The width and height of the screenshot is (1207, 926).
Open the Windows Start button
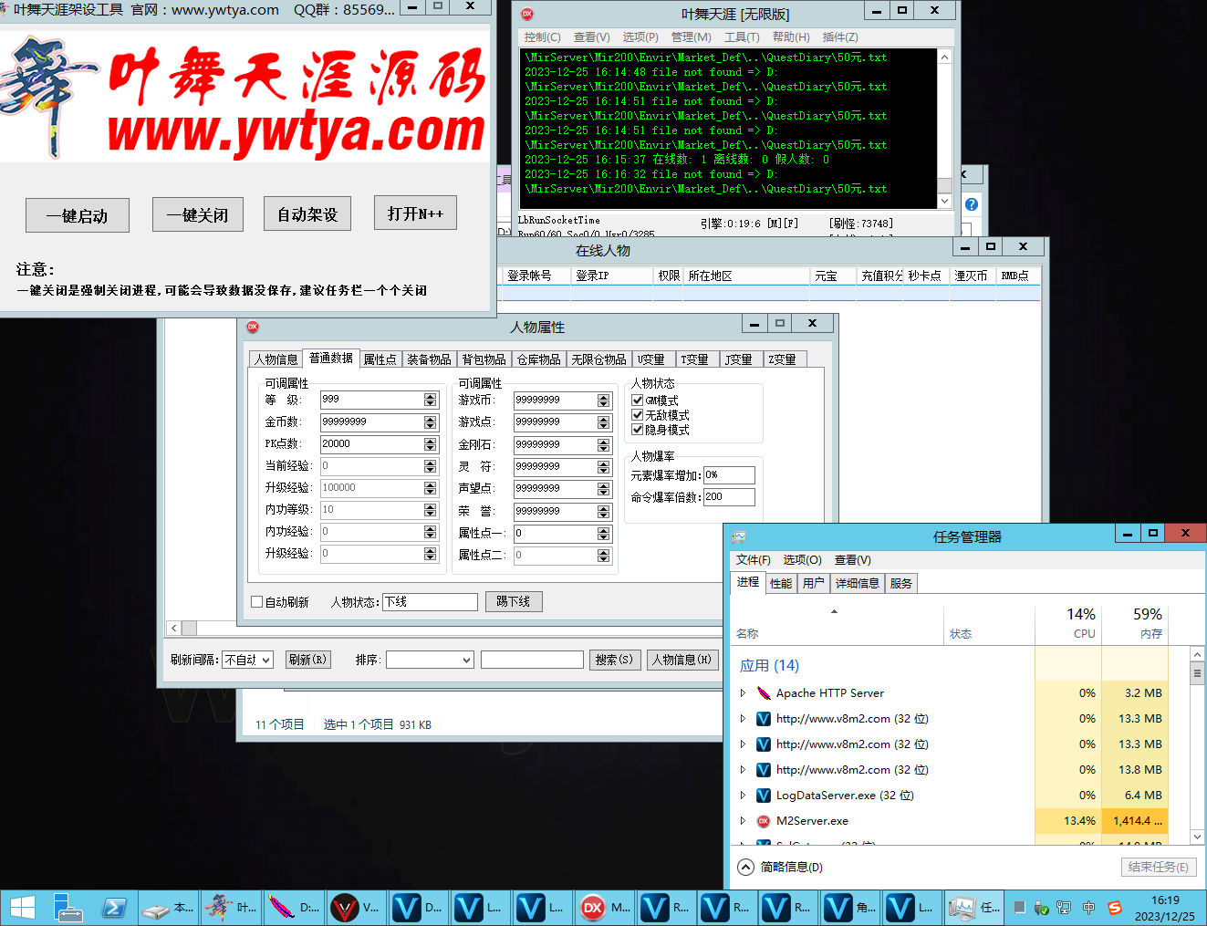tap(22, 908)
